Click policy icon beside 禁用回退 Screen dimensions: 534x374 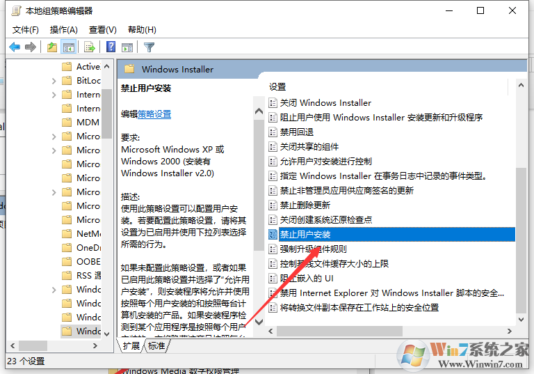(273, 132)
